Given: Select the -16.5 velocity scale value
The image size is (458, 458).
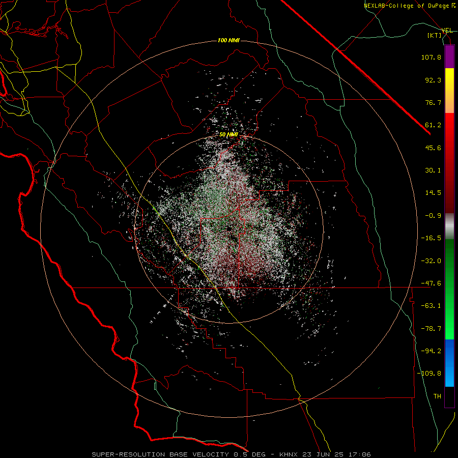Looking at the screenshot, I should [x=431, y=238].
